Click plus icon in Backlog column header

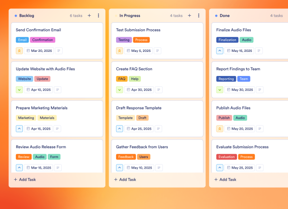pos(89,15)
